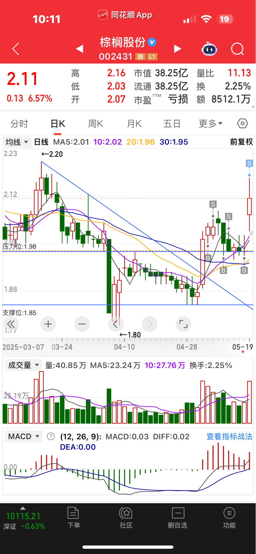Tap the topmost S sell marker on the chart
Viewport: 256px width, 554px height.
pos(249,163)
